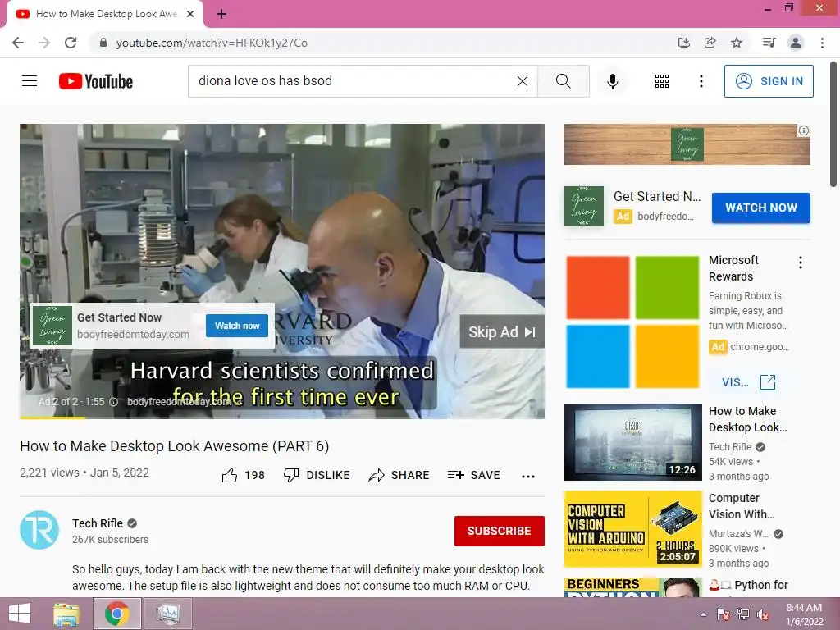Screen dimensions: 840x630
Task: Click the SIGN IN button
Action: point(769,81)
